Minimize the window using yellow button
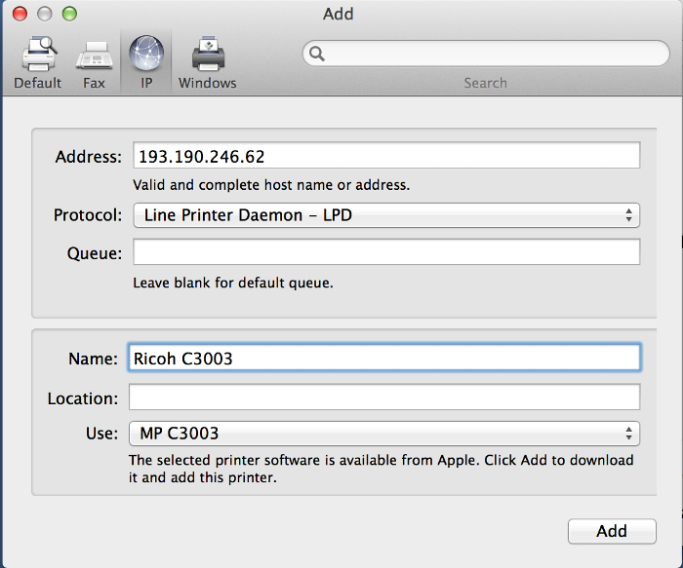The image size is (683, 568). click(44, 14)
